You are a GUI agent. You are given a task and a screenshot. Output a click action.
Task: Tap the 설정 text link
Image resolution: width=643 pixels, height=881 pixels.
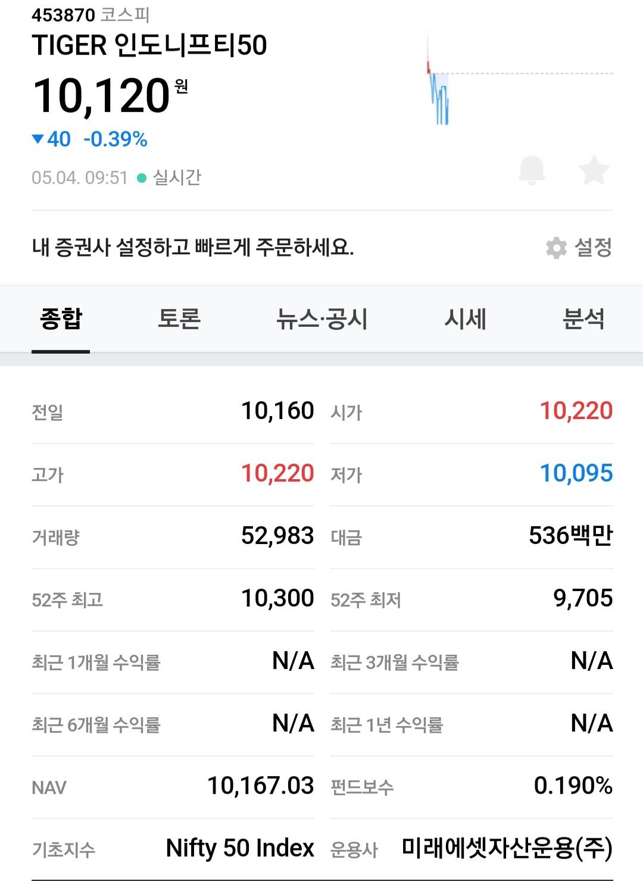[593, 248]
